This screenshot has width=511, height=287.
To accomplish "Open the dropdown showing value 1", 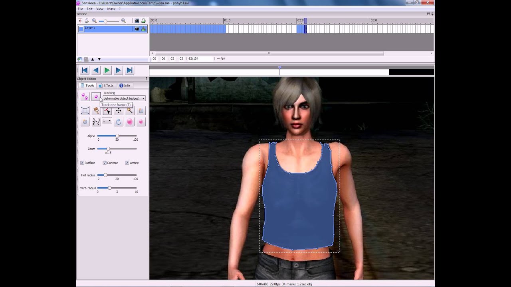I will 107,120.
